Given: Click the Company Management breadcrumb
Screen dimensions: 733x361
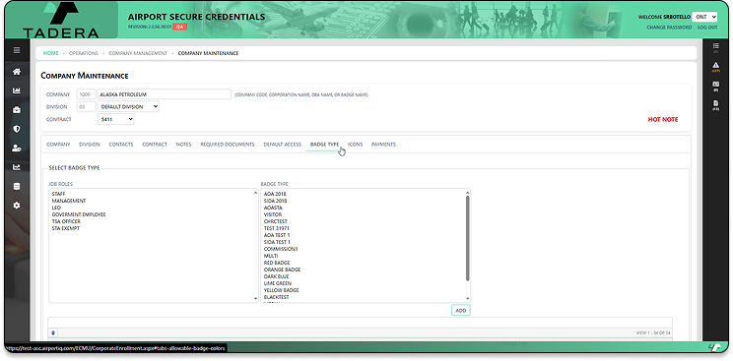Looking at the screenshot, I should [x=138, y=53].
